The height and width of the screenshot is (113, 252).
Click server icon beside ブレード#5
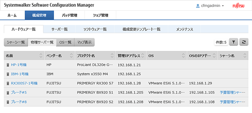[8, 93]
